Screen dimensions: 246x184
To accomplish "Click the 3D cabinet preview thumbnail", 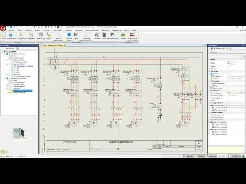I will click(x=19, y=133).
